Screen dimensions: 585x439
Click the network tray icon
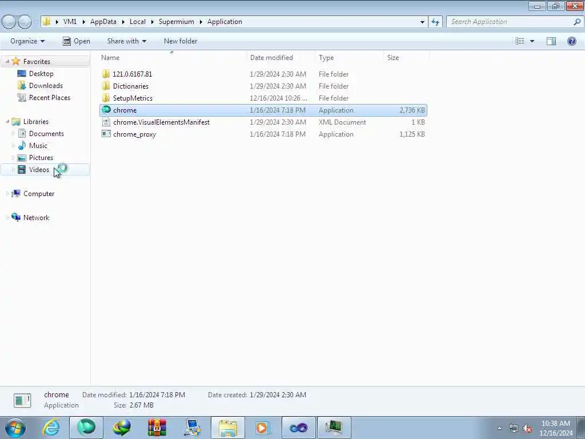pyautogui.click(x=514, y=429)
